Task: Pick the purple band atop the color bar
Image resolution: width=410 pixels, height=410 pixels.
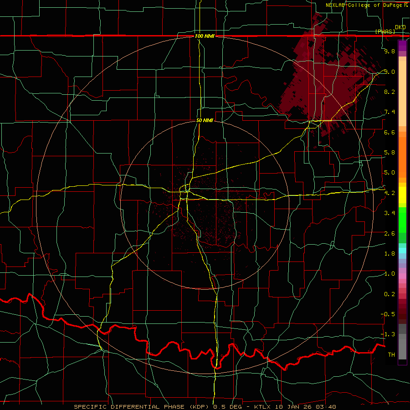Action: [x=402, y=46]
